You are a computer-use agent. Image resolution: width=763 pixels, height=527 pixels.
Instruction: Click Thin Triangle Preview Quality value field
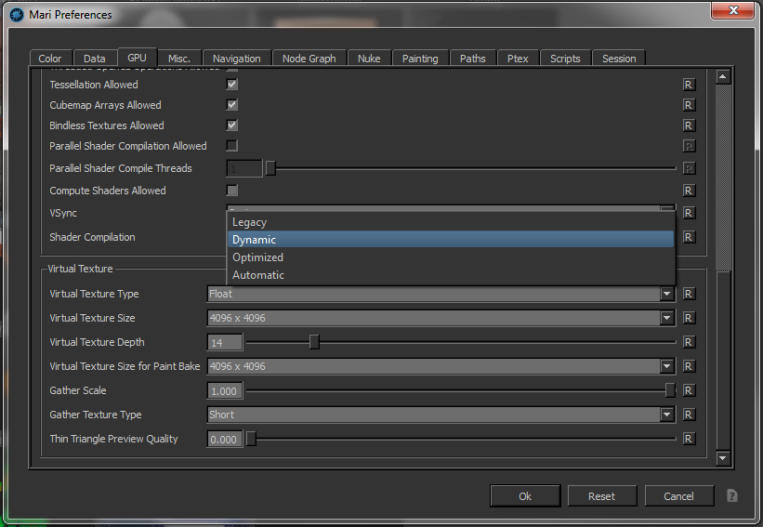225,440
